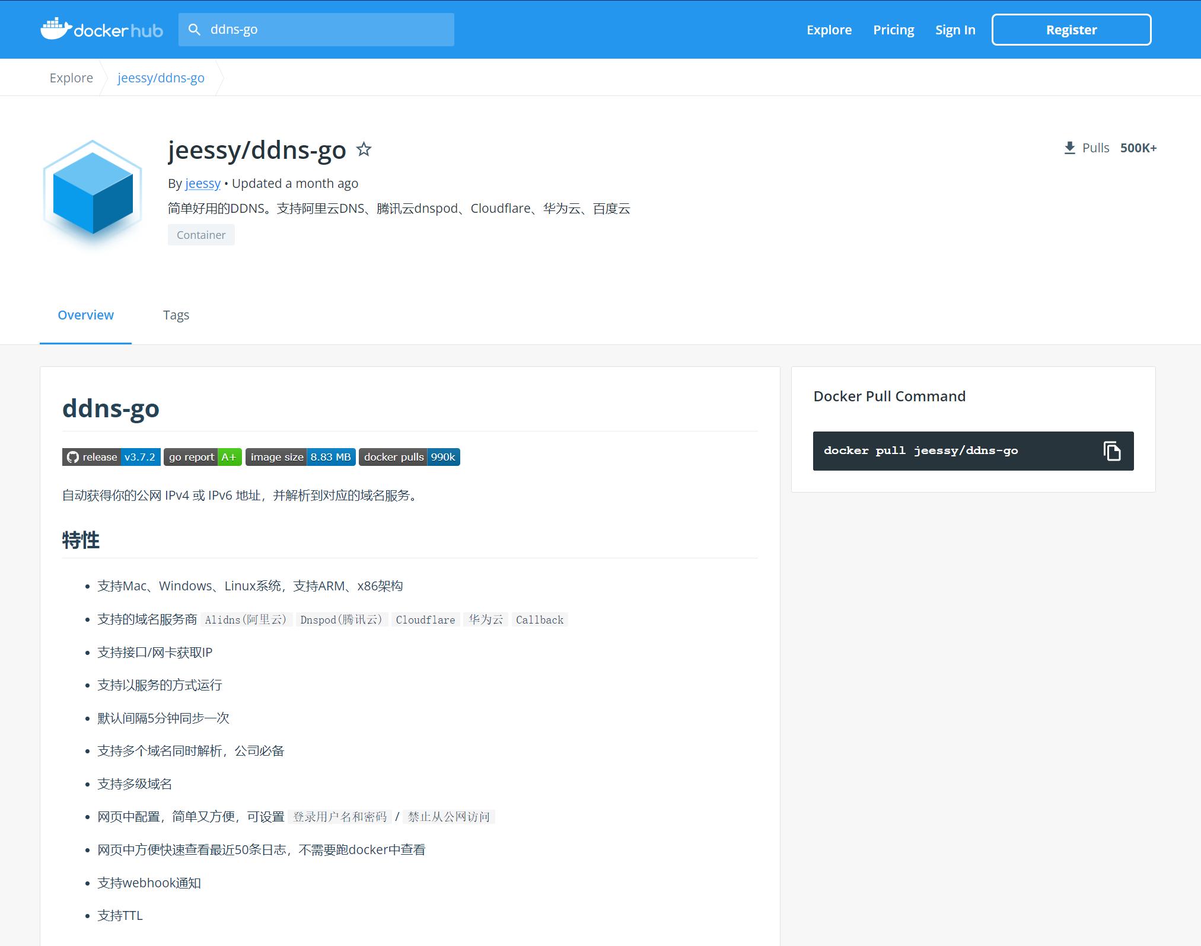Image resolution: width=1201 pixels, height=946 pixels.
Task: Open the Explore menu
Action: (x=829, y=29)
